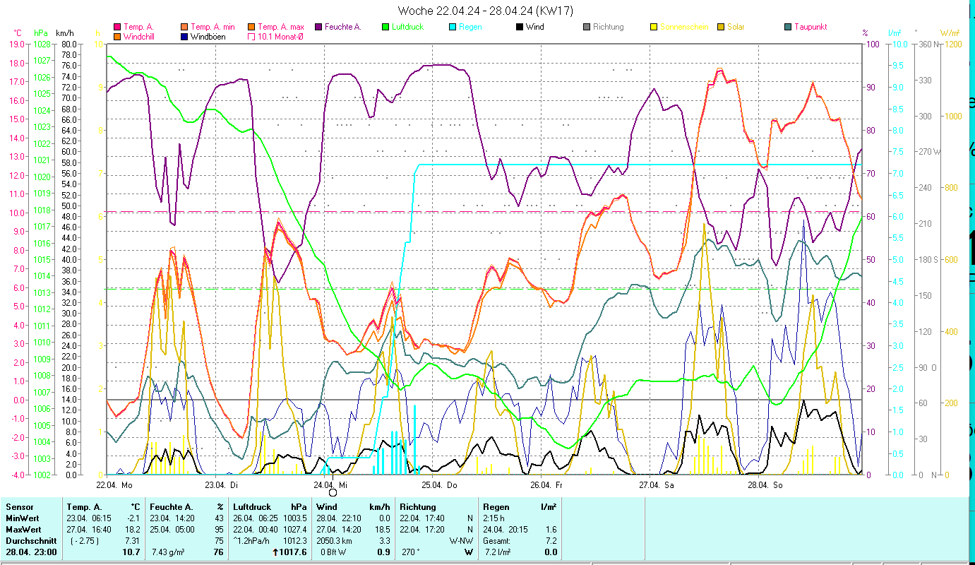
Task: Click the wind minimum time '28.04. 22:10'
Action: [x=339, y=518]
